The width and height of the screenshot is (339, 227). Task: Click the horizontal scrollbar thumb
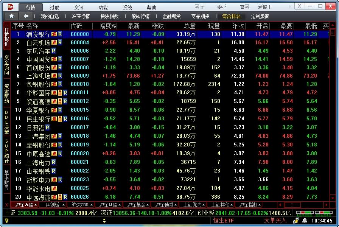(x=292, y=205)
